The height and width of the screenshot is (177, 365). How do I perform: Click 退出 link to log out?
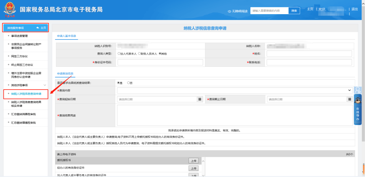coord(355,9)
